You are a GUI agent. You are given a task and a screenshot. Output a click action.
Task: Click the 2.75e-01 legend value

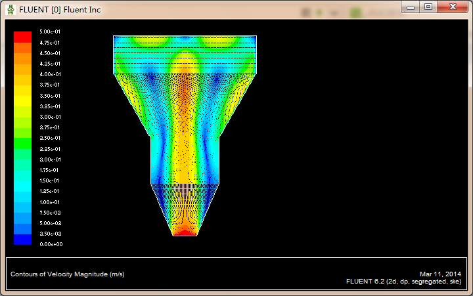point(50,127)
